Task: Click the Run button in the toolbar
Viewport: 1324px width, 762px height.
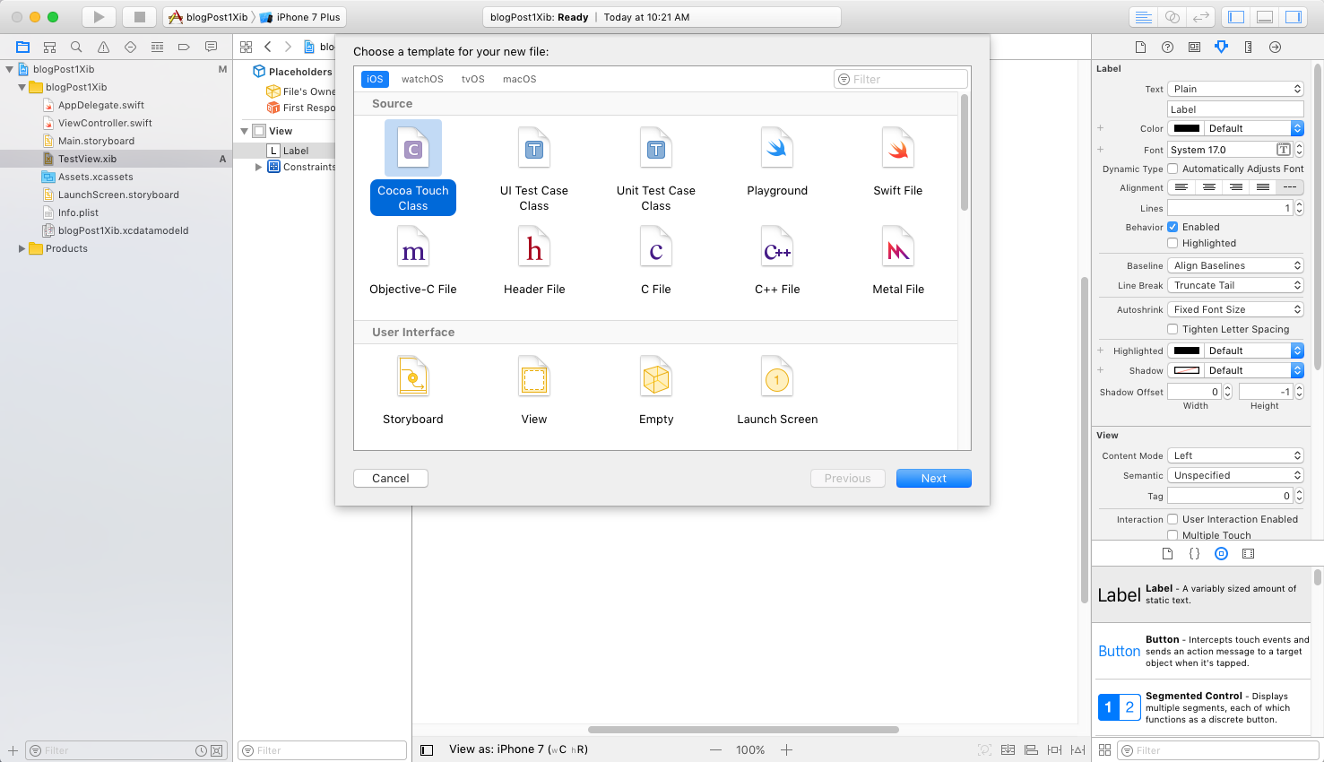Action: (x=99, y=16)
